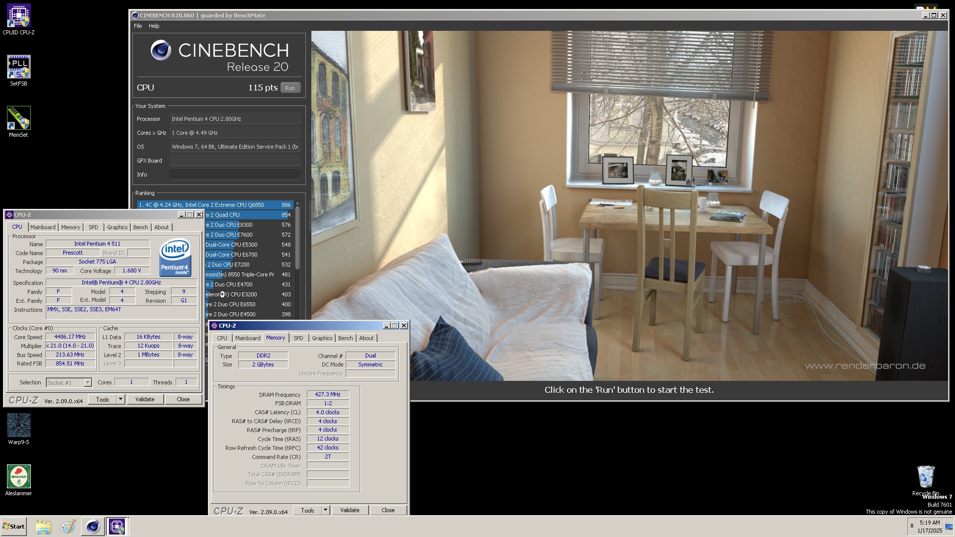955x537 pixels.
Task: Switch to CPU tab in Memory CPU-Z window
Action: click(x=222, y=338)
